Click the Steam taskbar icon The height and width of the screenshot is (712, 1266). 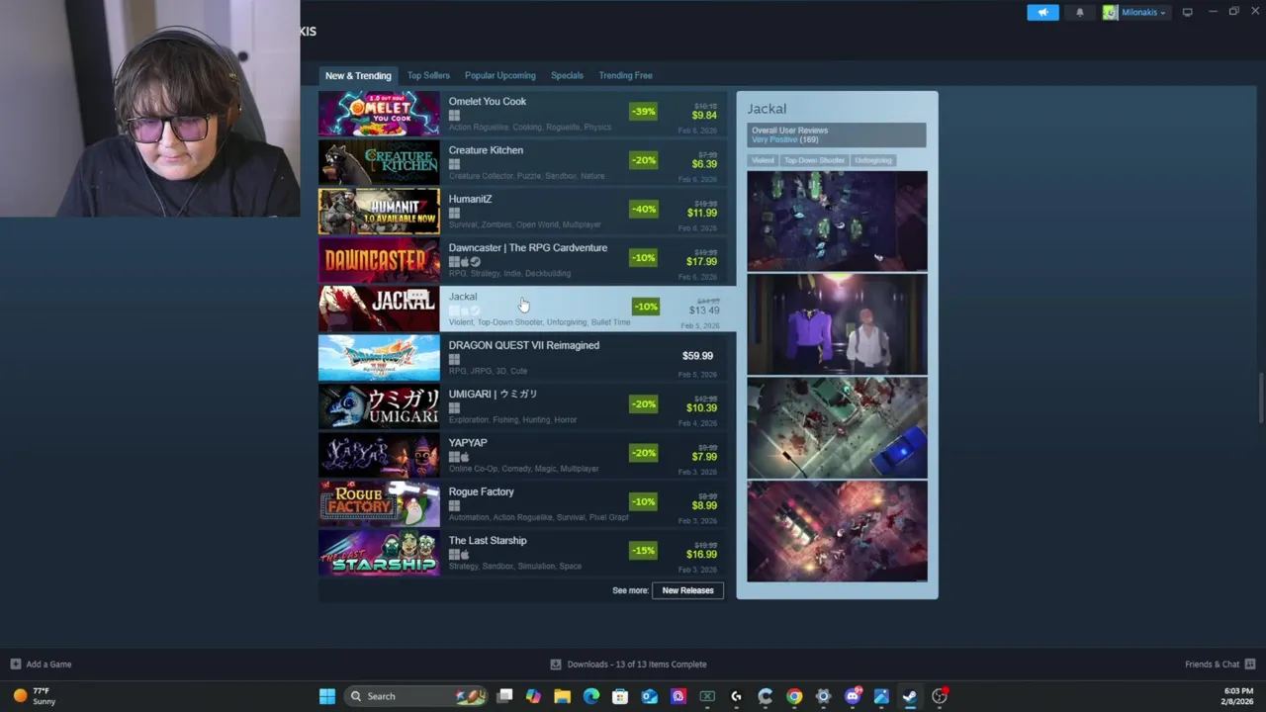(x=910, y=696)
